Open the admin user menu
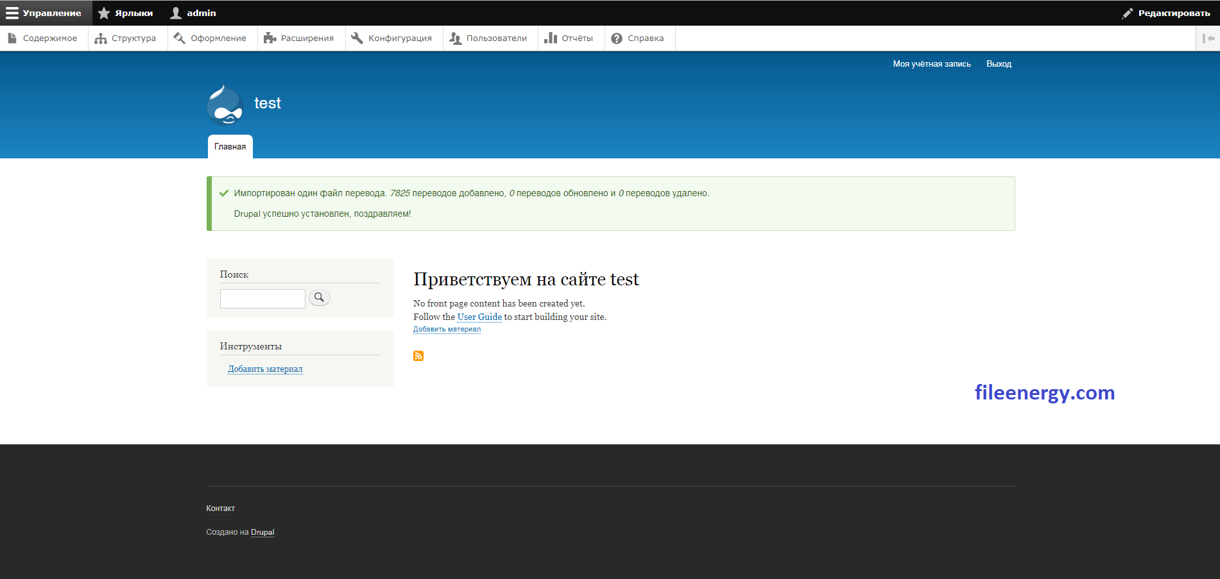1220x579 pixels. tap(193, 13)
